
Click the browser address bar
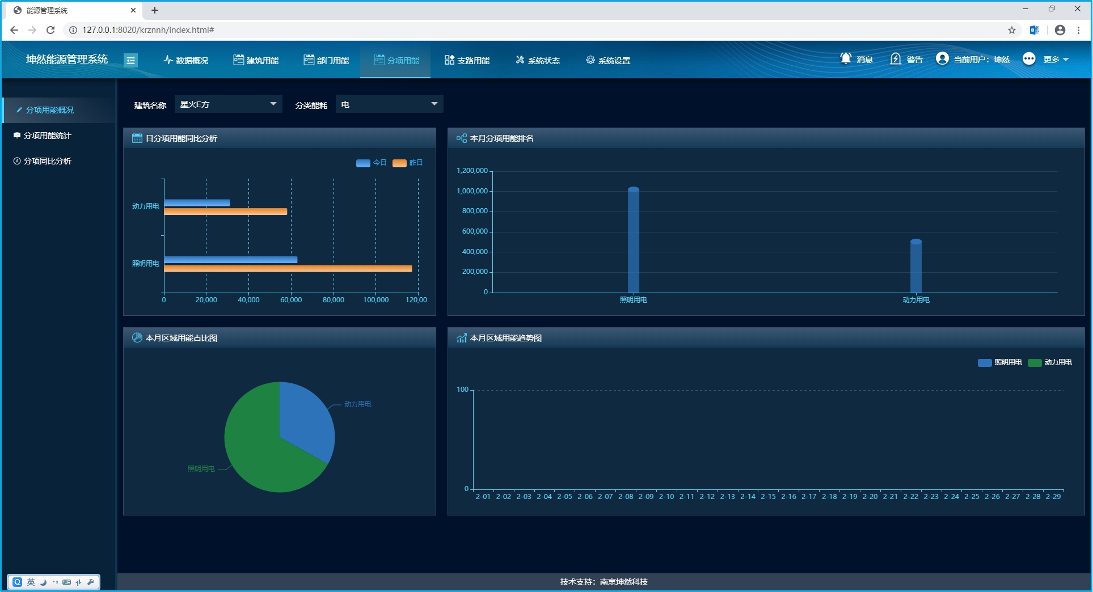click(x=510, y=30)
